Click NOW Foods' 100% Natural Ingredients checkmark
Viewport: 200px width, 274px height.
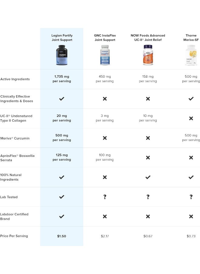tap(148, 177)
